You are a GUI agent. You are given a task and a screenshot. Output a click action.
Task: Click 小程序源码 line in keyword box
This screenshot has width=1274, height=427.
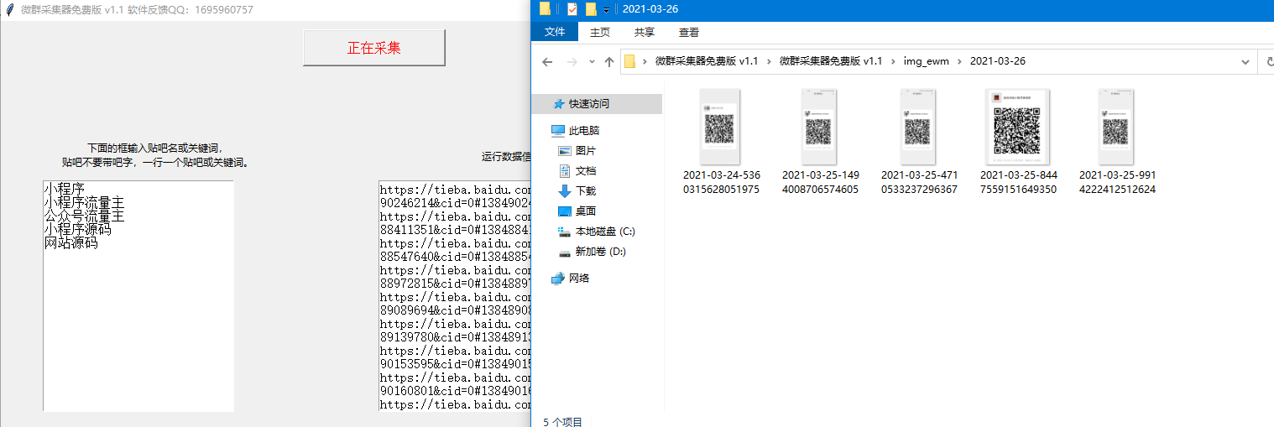[x=77, y=229]
